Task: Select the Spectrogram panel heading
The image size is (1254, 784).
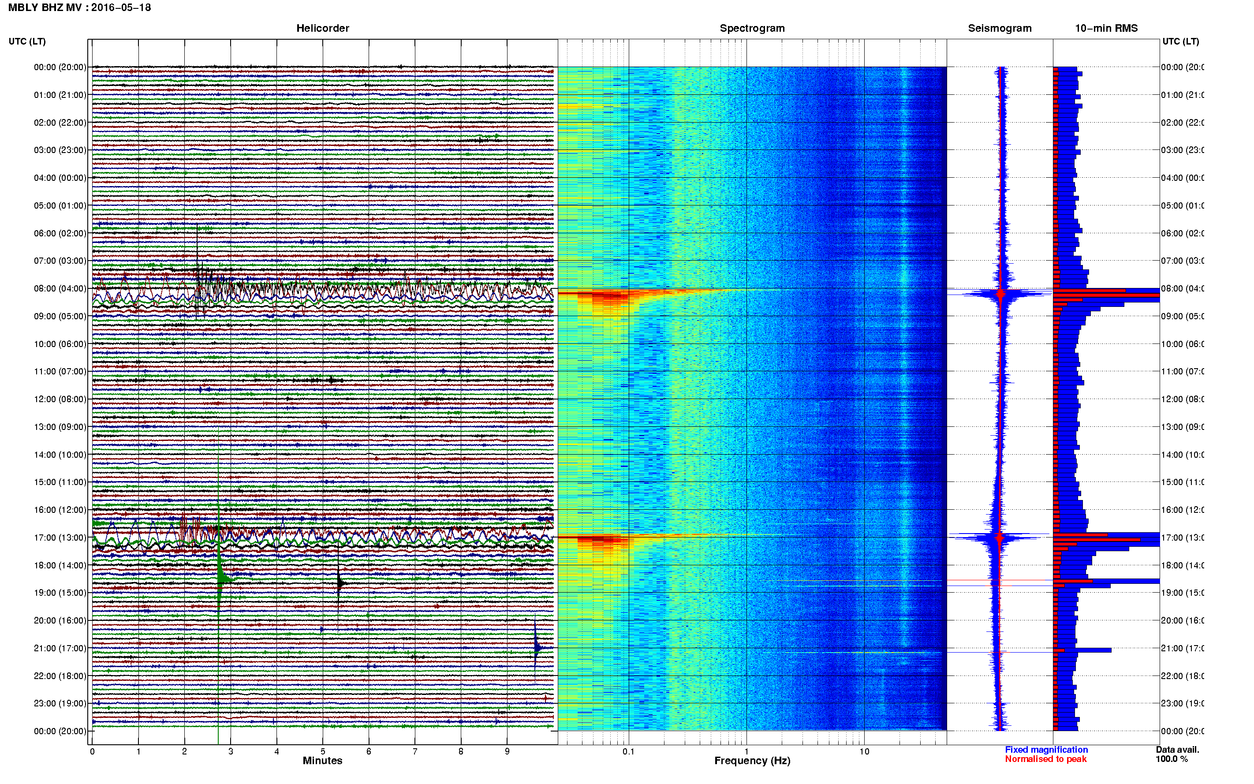Action: point(752,29)
